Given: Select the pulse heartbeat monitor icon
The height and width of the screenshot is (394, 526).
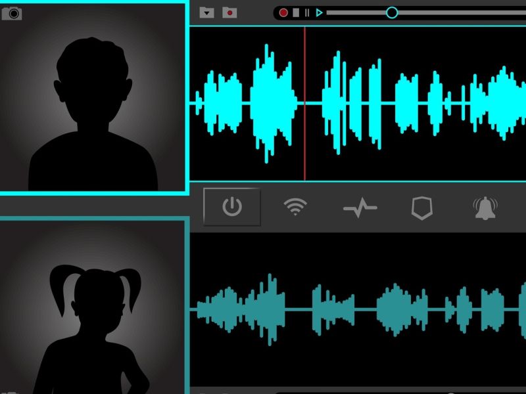Looking at the screenshot, I should [x=360, y=208].
